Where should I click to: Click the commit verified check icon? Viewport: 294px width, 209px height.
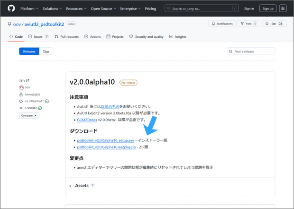pos(40,108)
